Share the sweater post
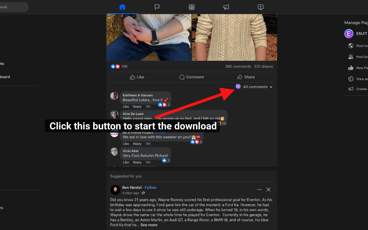The image size is (368, 230). tap(246, 77)
